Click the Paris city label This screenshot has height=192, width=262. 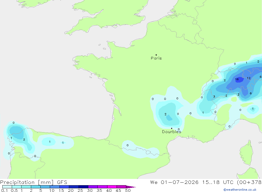click(x=156, y=58)
